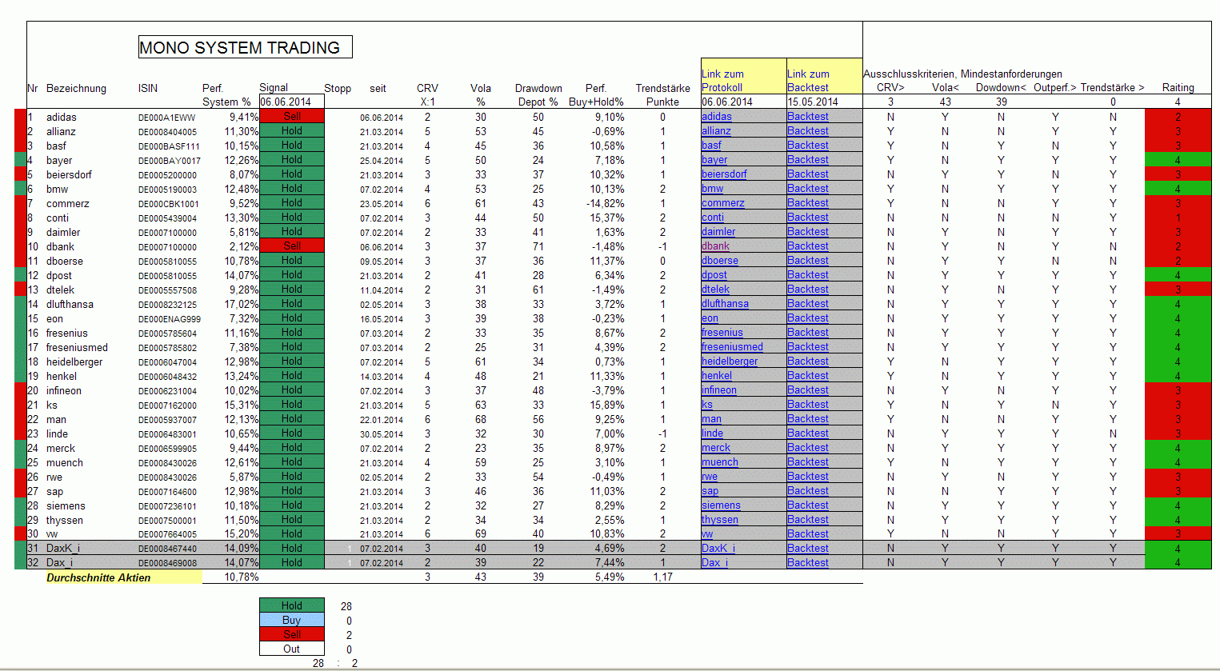Click ISIN cell DE000BASF111

169,146
